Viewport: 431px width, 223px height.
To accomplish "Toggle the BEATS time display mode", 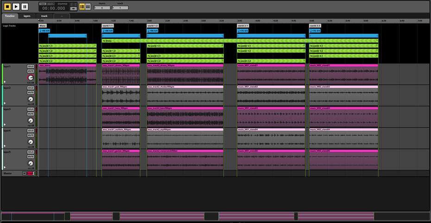I will tap(51, 4).
